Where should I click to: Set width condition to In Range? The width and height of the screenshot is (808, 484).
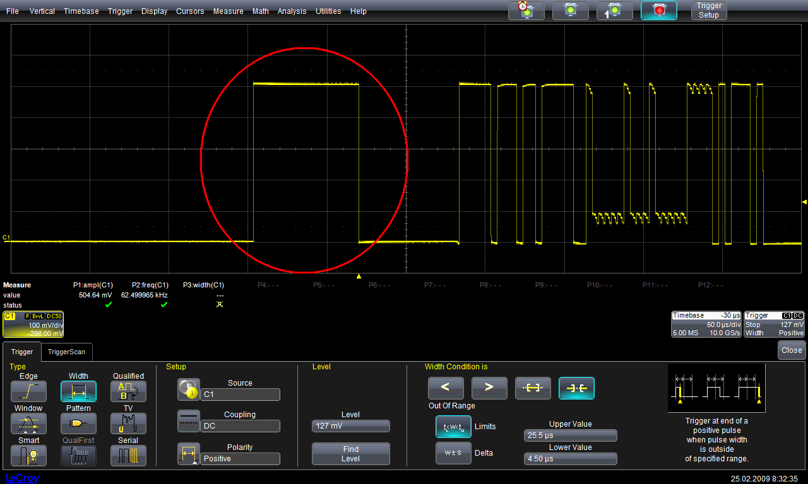(x=533, y=388)
